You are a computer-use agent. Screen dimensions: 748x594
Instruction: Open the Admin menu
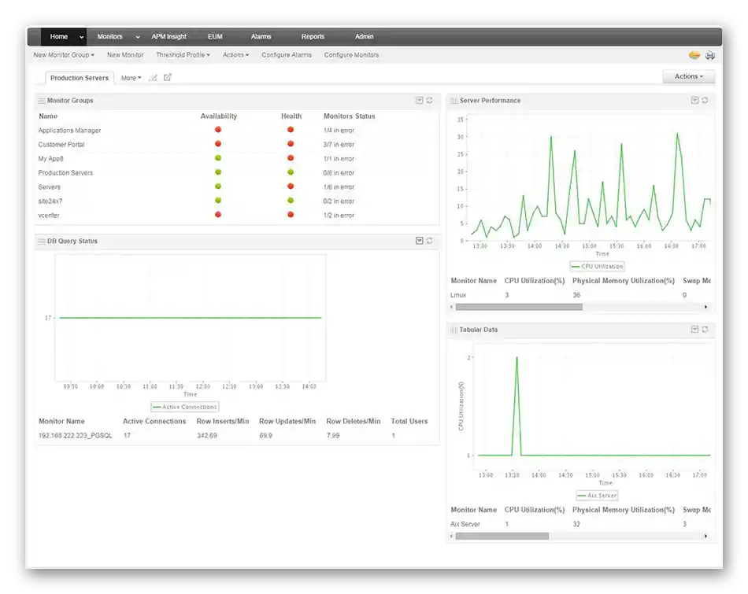click(364, 37)
